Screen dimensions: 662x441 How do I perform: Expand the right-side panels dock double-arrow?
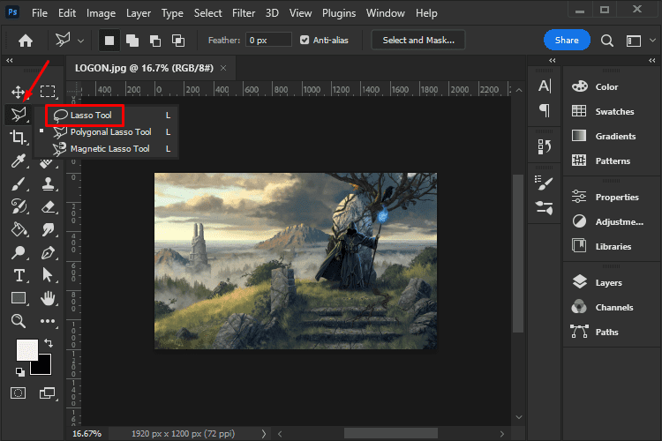coord(652,60)
